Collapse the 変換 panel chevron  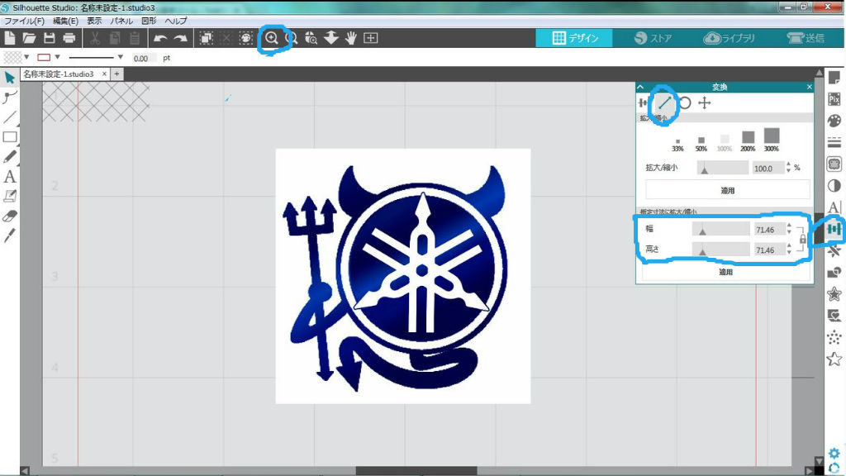click(640, 87)
